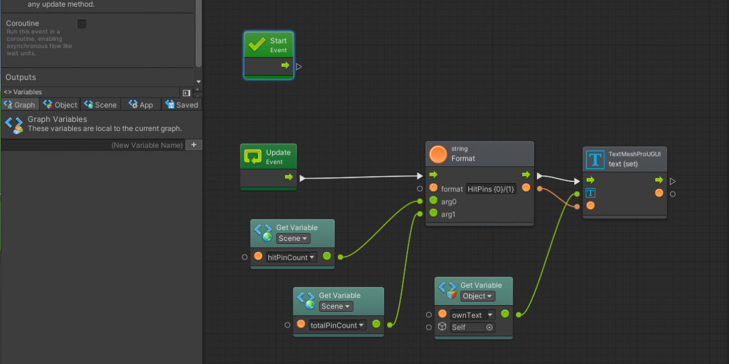Enable the Coroutine checkbox
The height and width of the screenshot is (364, 729).
click(82, 24)
